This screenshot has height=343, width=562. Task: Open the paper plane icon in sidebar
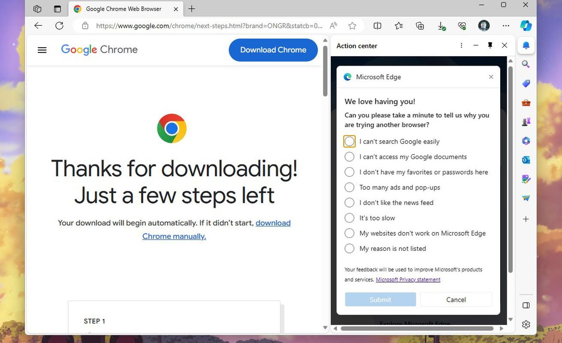tap(526, 198)
